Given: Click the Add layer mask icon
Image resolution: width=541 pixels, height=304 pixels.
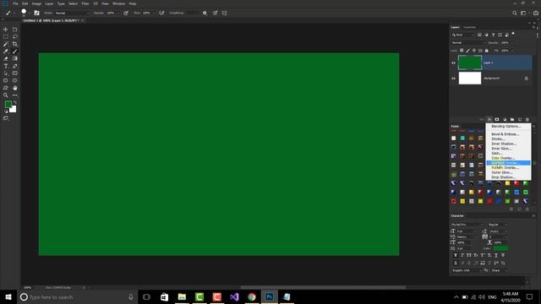Looking at the screenshot, I should click(x=497, y=120).
